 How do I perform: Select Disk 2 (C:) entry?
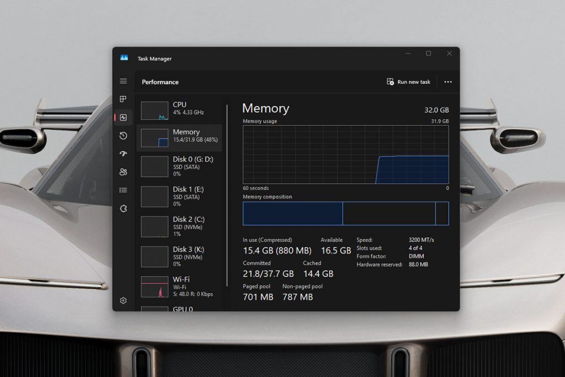tap(179, 226)
